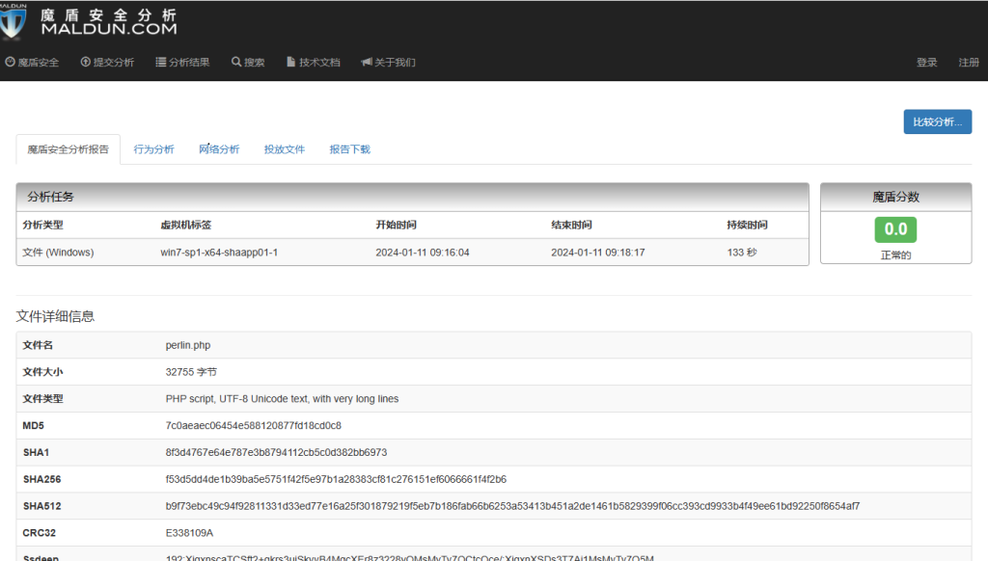Switch to the 行为分析 tab
The height and width of the screenshot is (561, 988).
click(153, 149)
